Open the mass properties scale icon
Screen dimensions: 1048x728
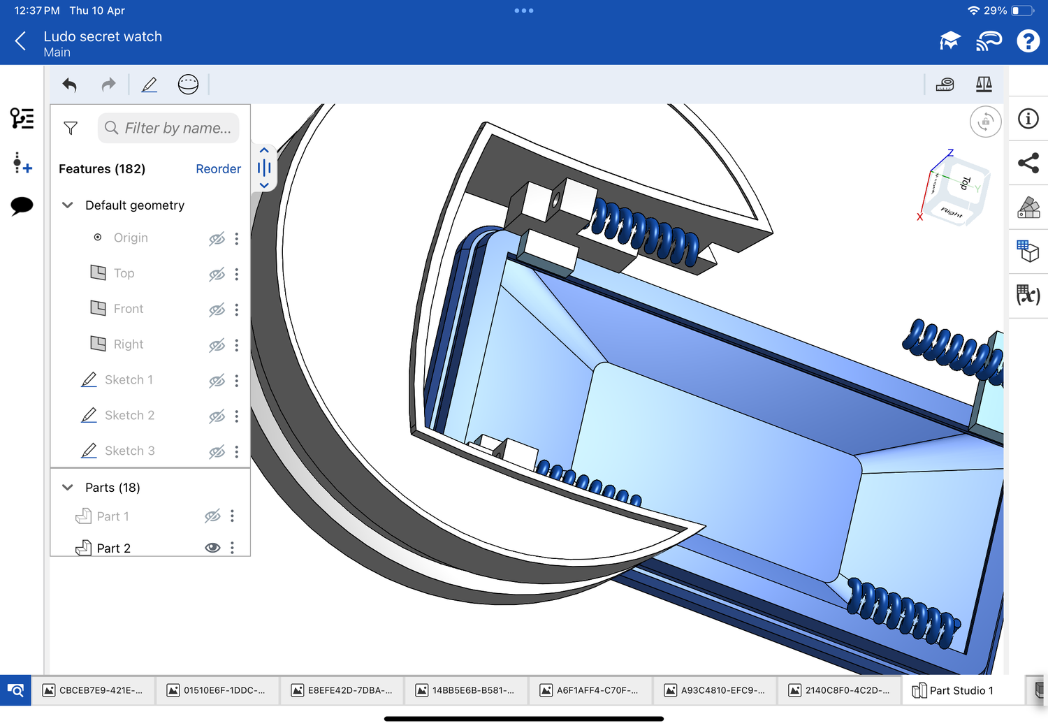(984, 85)
